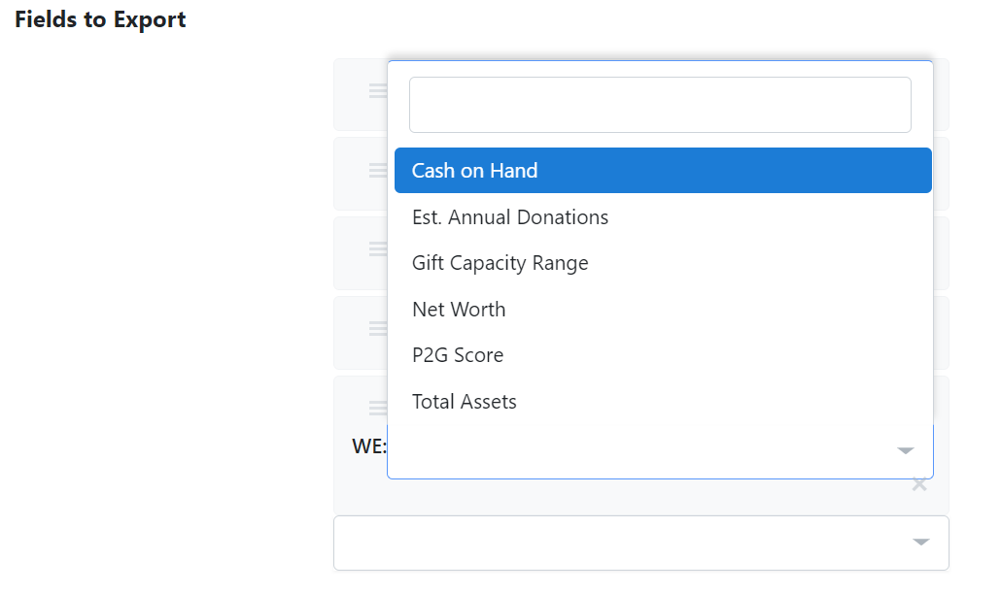
Task: Click the dropdown search text box
Action: click(x=660, y=104)
